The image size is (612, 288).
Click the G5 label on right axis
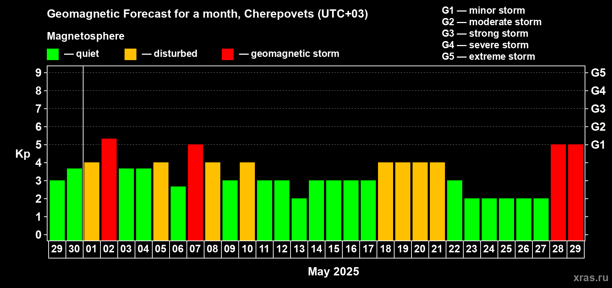point(598,73)
